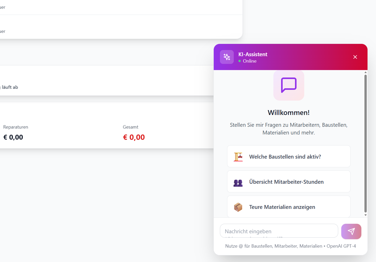Focus the "Nachricht eingeben" input field
The image size is (376, 262).
(279, 231)
